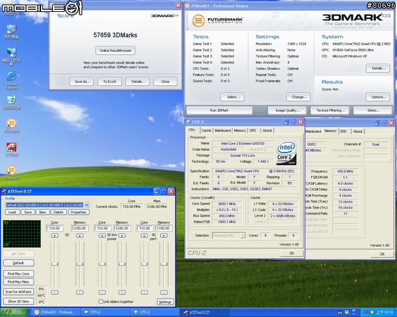The height and width of the screenshot is (317, 397).
Task: Open the My Computer desktop icon
Action: point(11,31)
